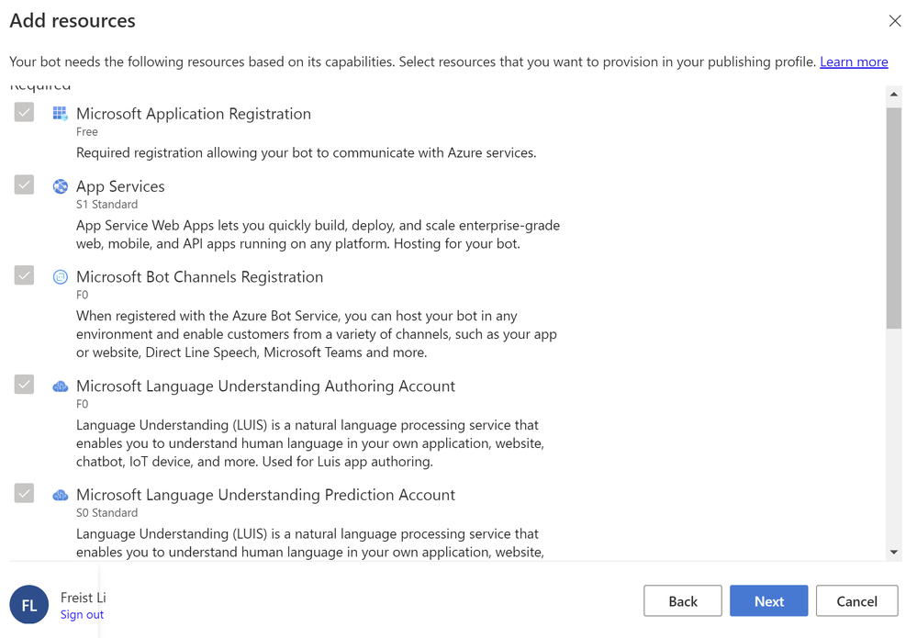Click the resource list scrollbar thumb
The image size is (917, 638).
(x=894, y=216)
